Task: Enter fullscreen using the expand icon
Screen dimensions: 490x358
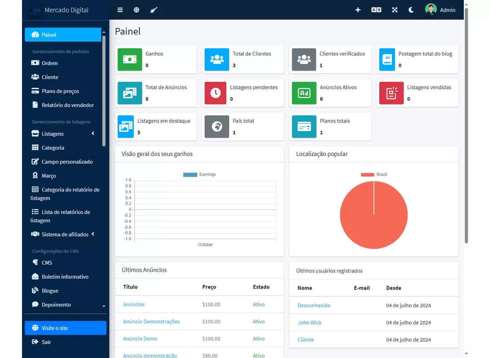Action: (394, 10)
